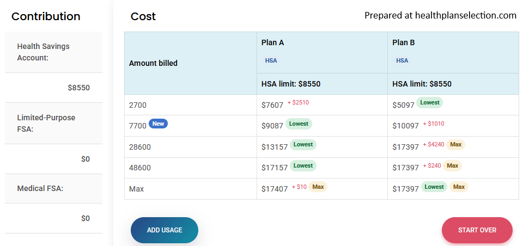The image size is (523, 246).
Task: Click the Plan A column header
Action: (272, 42)
